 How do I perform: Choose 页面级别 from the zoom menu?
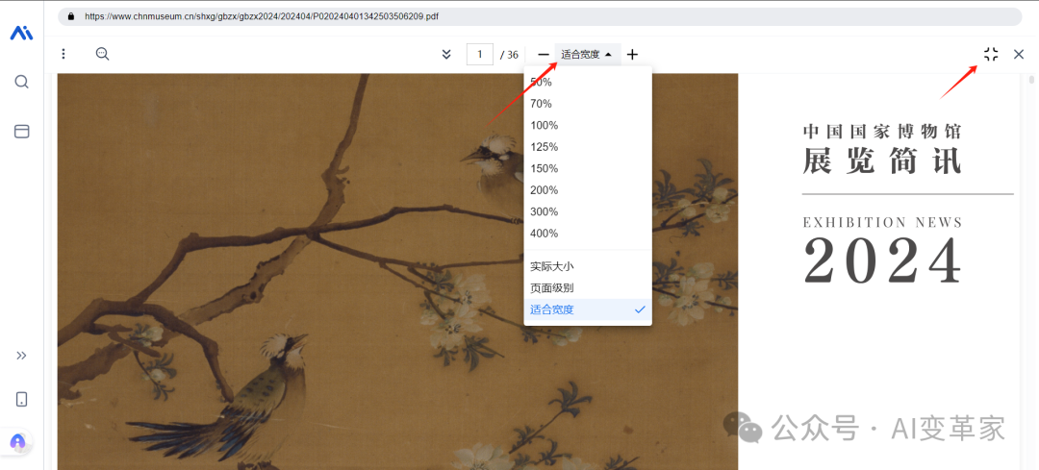point(588,288)
